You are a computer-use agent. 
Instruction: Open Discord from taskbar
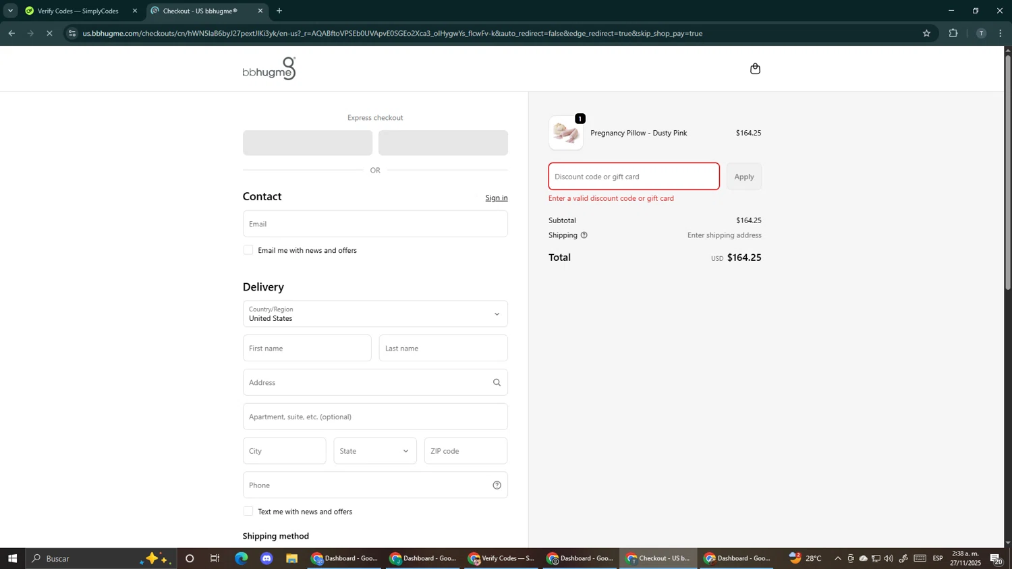point(266,558)
